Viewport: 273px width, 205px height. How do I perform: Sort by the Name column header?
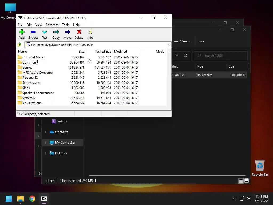(x=38, y=52)
